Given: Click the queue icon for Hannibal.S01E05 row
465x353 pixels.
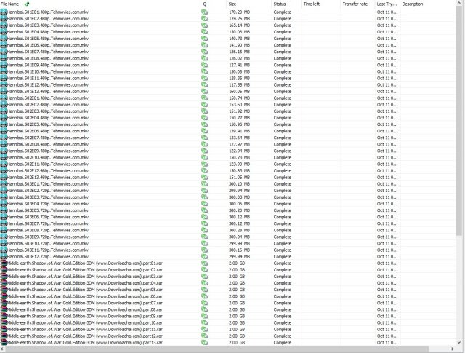Looking at the screenshot, I should (x=204, y=39).
